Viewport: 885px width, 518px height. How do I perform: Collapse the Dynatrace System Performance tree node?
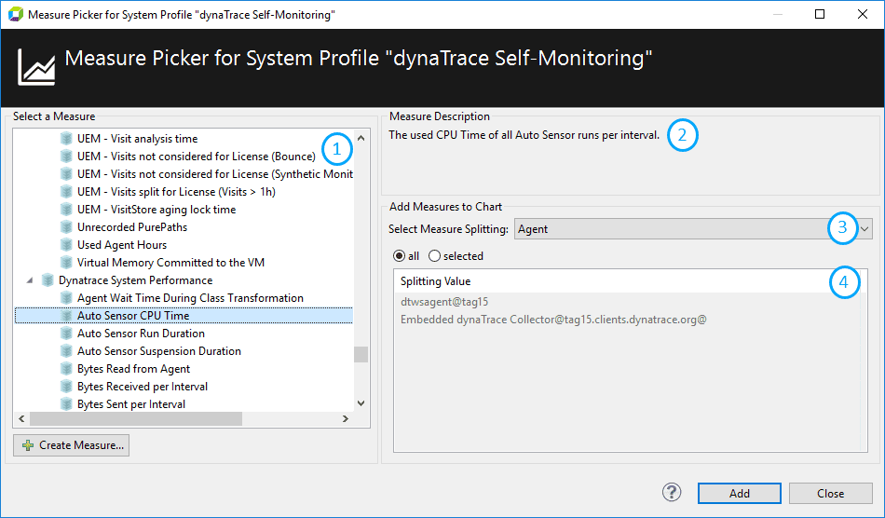tap(30, 279)
